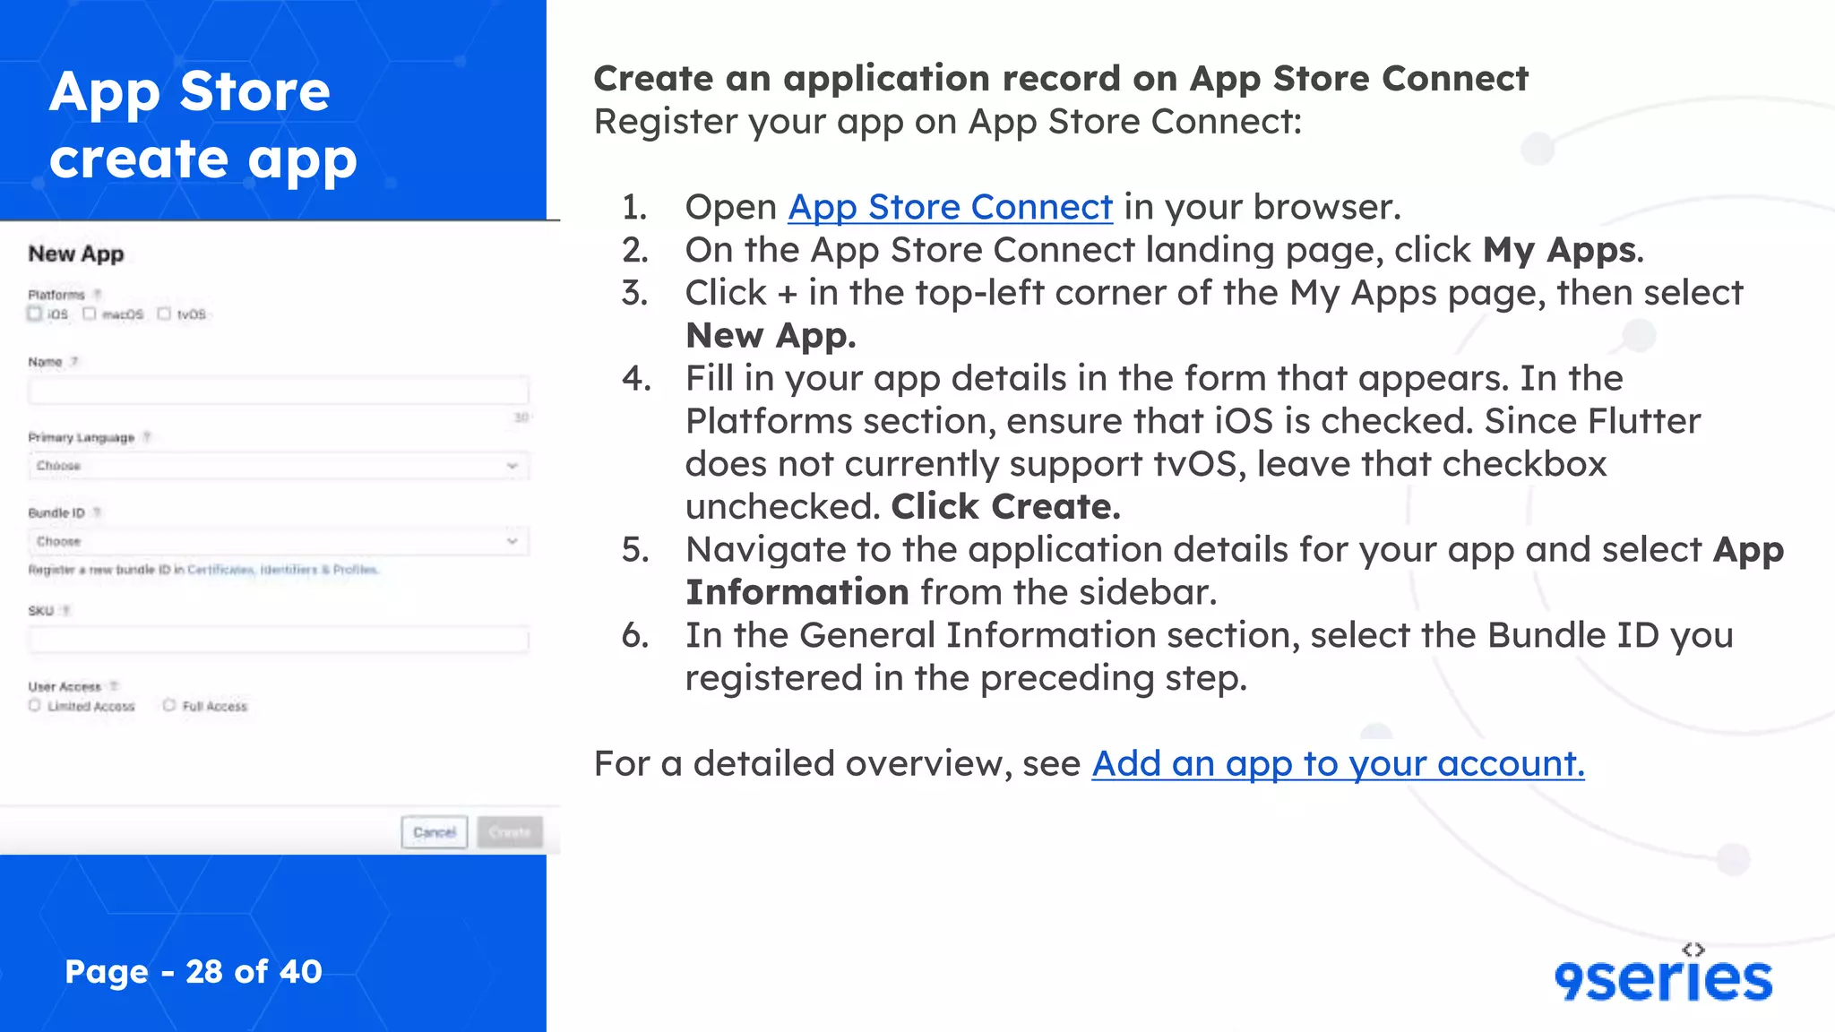Viewport: 1835px width, 1032px height.
Task: Click the 'App Store create app' slide title
Action: click(x=203, y=125)
